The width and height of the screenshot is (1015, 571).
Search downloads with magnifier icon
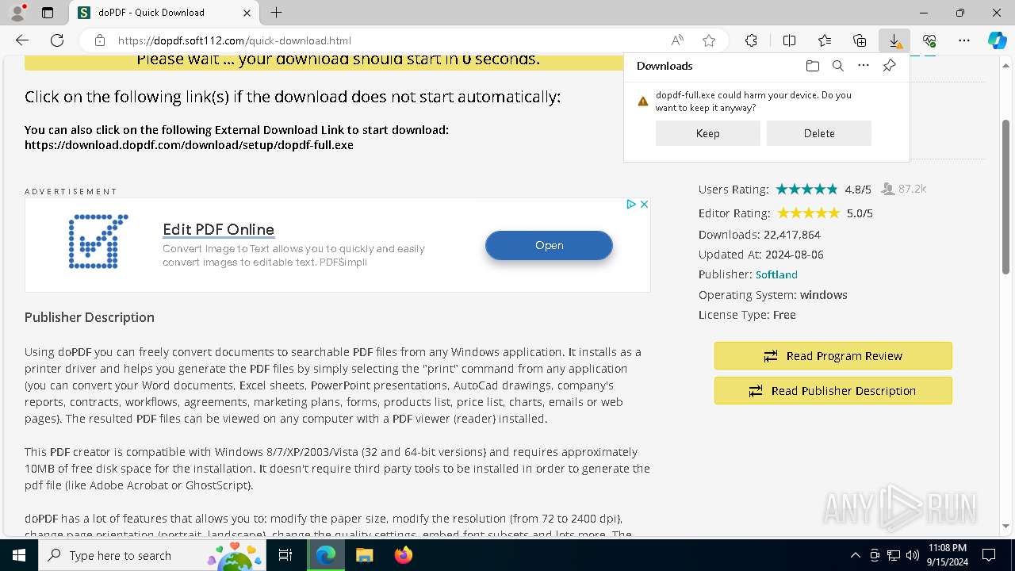(x=837, y=66)
